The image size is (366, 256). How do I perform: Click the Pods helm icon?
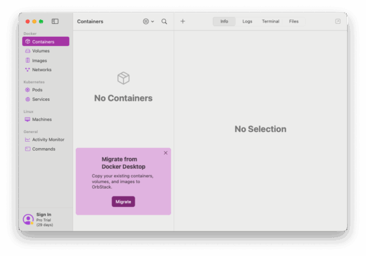(x=28, y=90)
